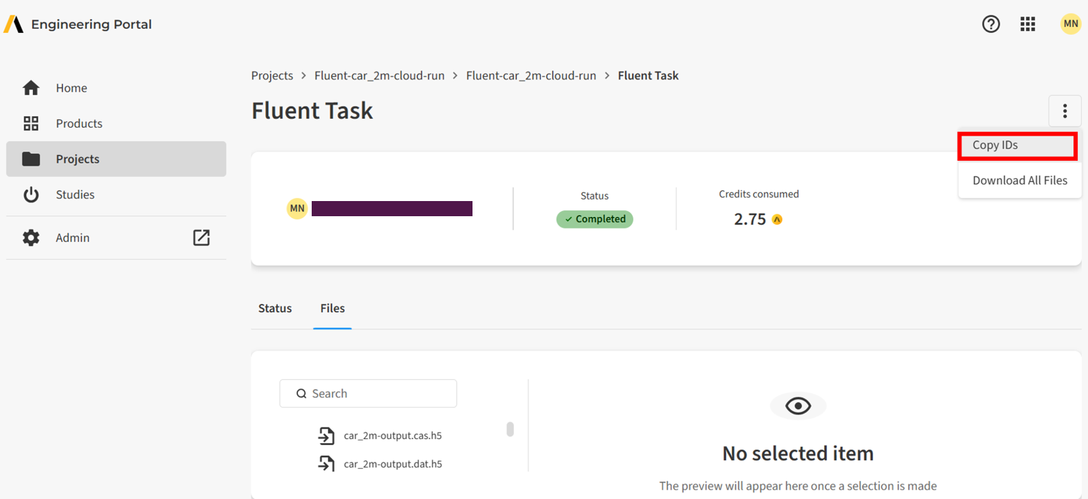Open the apps grid launcher icon

click(x=1027, y=24)
